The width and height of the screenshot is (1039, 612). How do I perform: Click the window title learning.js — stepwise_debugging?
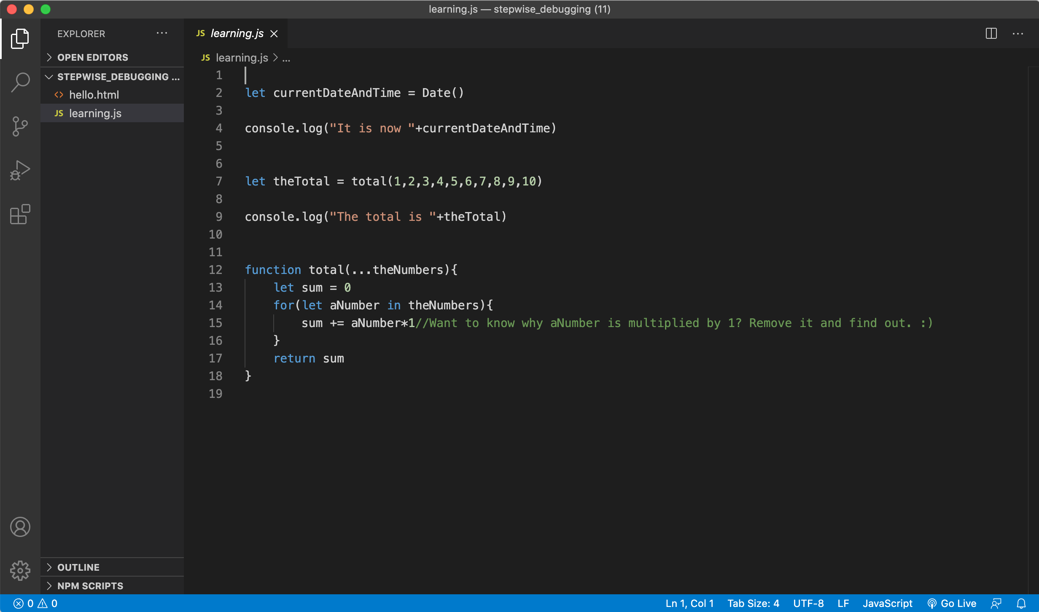(x=519, y=9)
